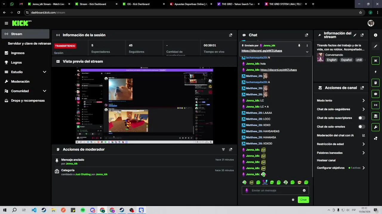Image resolution: width=382 pixels, height=214 pixels.
Task: Pop out the Información del stream panel
Action: [362, 35]
